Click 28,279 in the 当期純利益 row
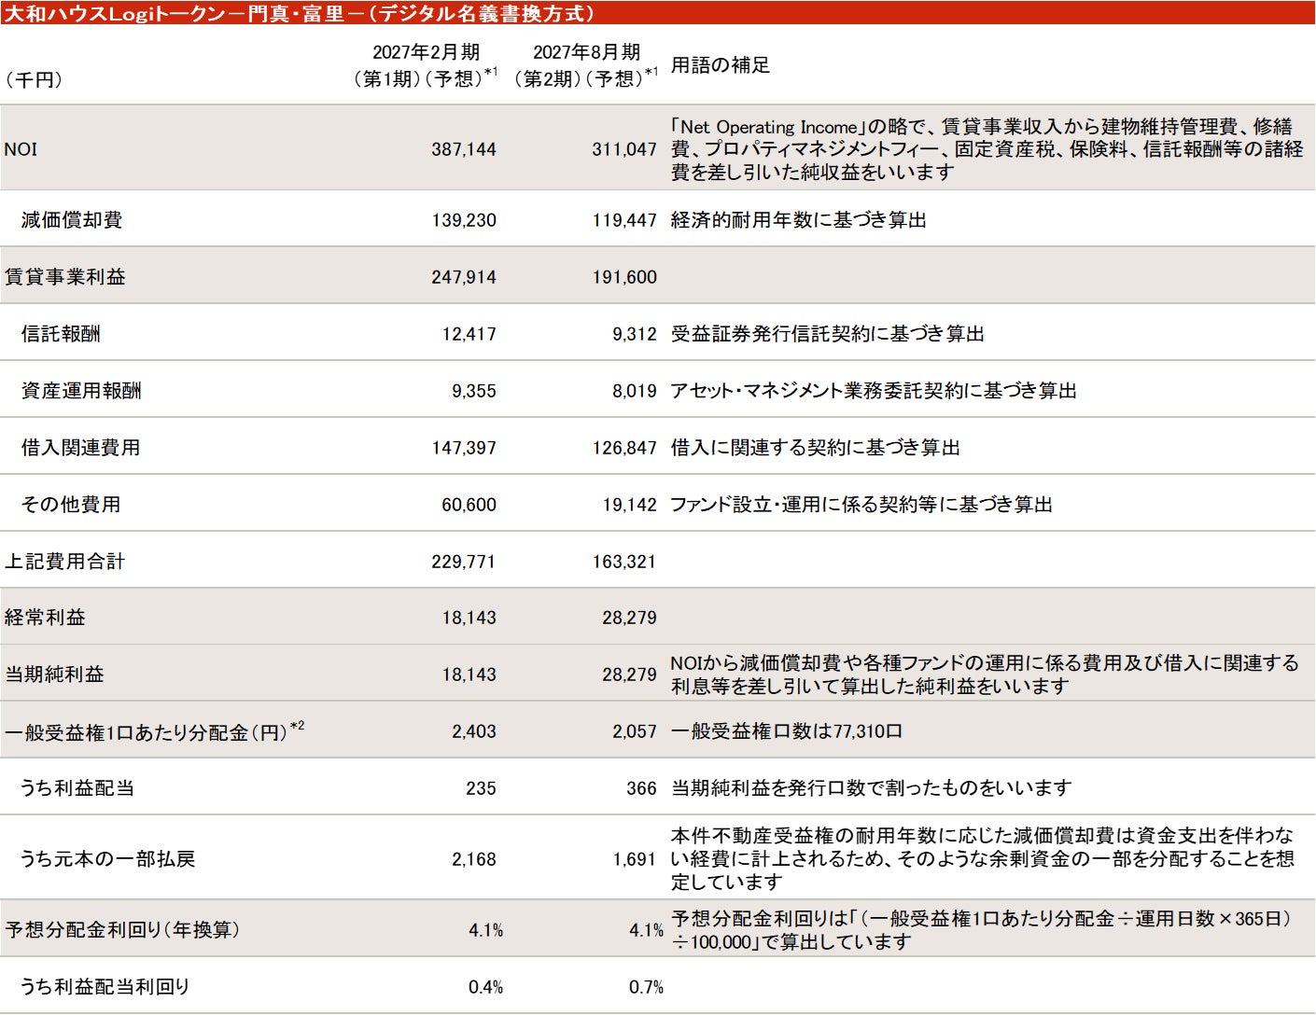Image resolution: width=1316 pixels, height=1015 pixels. click(x=629, y=674)
